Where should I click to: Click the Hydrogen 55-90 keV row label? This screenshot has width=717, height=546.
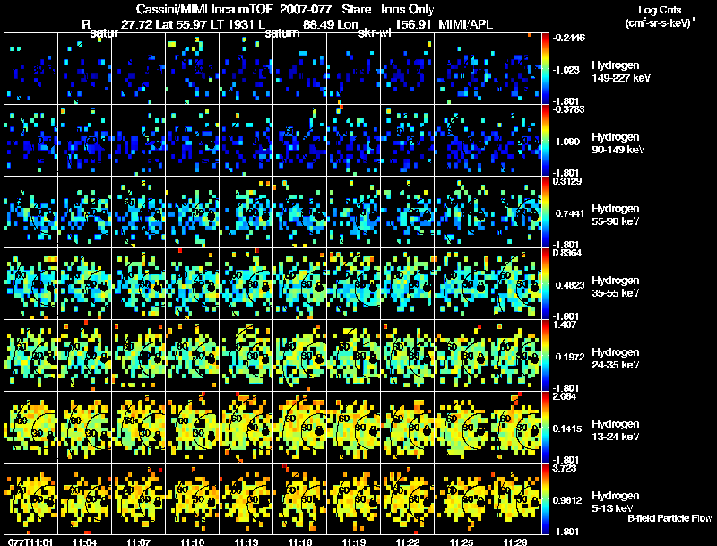point(616,215)
